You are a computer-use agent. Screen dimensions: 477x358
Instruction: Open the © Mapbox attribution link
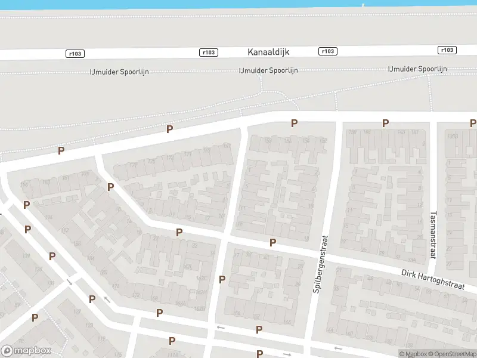(x=413, y=354)
